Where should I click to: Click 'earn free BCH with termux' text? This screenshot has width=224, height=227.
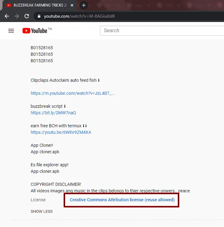tap(59, 126)
